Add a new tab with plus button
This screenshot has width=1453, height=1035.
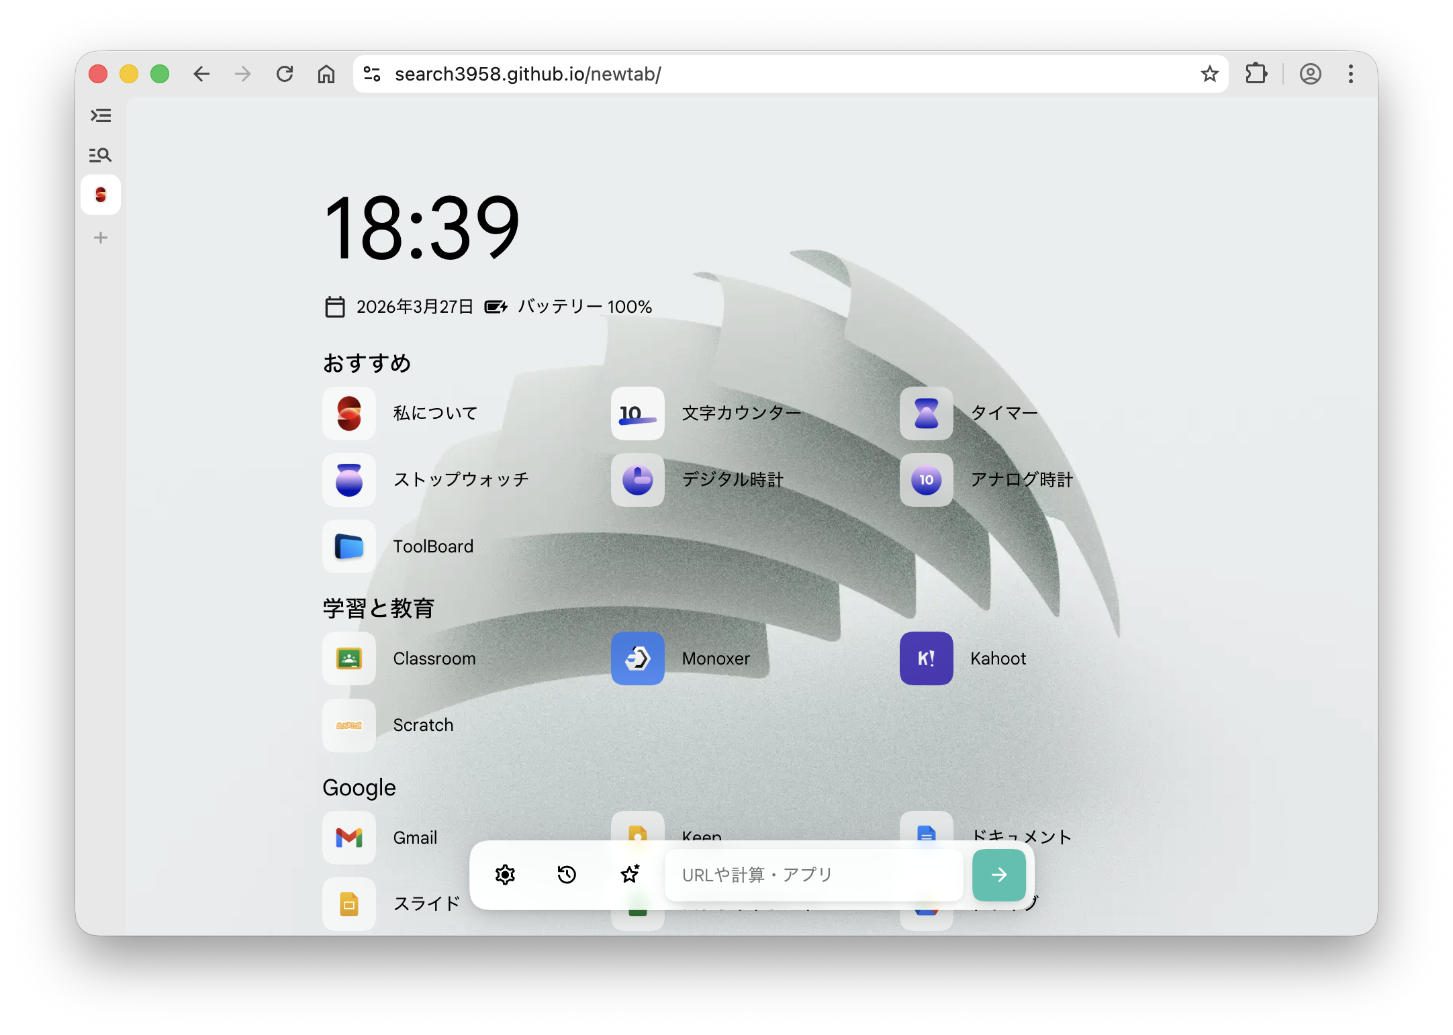[x=101, y=238]
